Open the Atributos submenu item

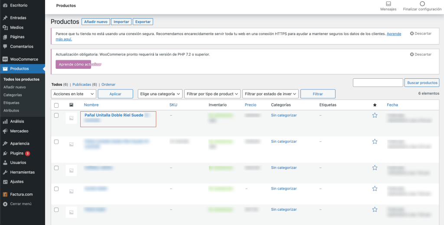click(x=11, y=110)
